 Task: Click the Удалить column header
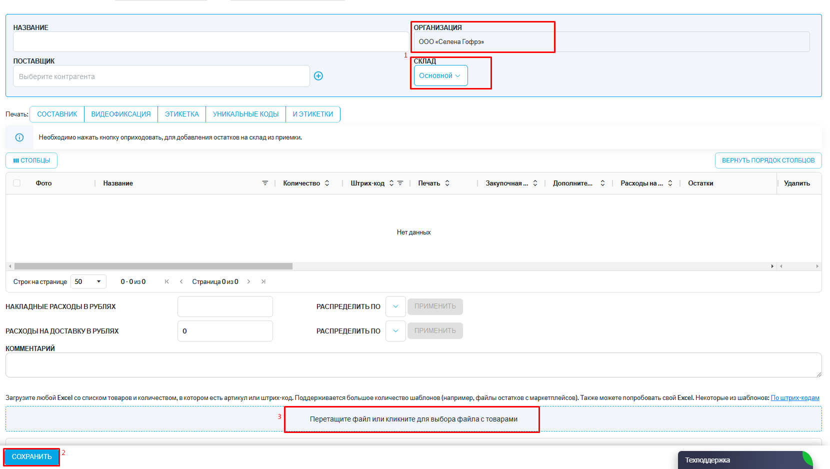(797, 183)
